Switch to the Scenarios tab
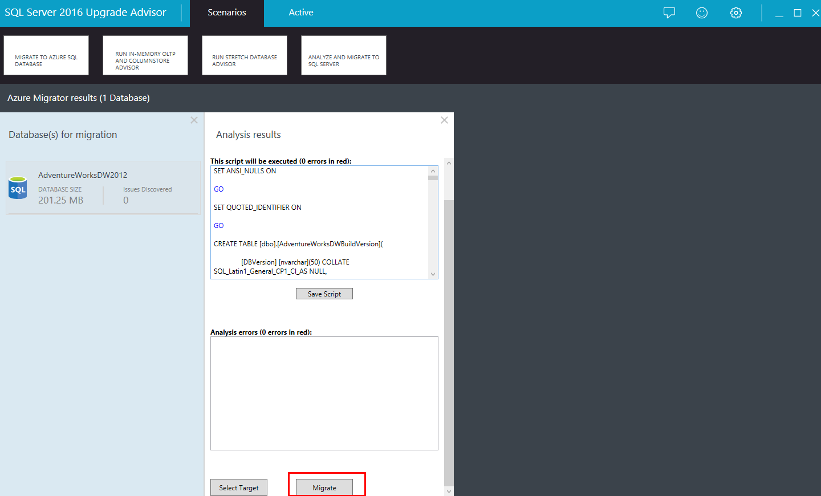 (227, 13)
